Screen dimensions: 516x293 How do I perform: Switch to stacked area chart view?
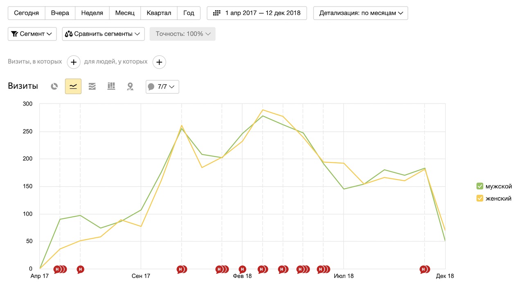92,86
